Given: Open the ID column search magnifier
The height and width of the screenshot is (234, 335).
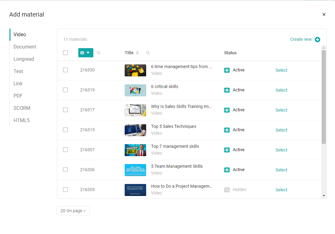Looking at the screenshot, I should (x=99, y=53).
